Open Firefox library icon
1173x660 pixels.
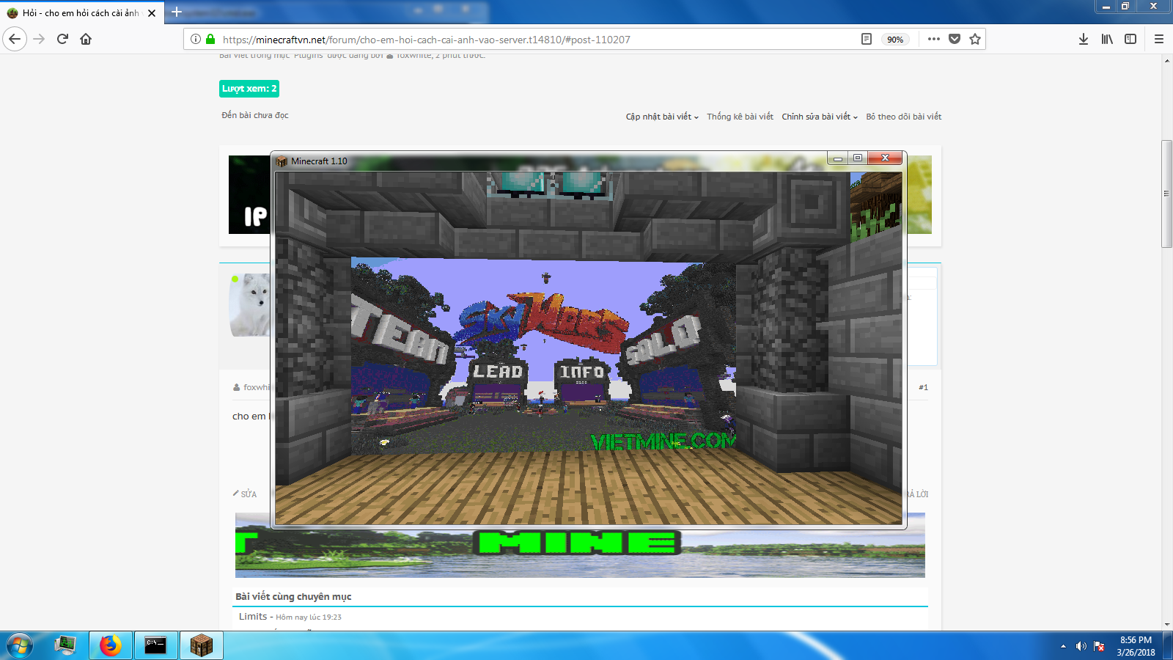tap(1106, 39)
